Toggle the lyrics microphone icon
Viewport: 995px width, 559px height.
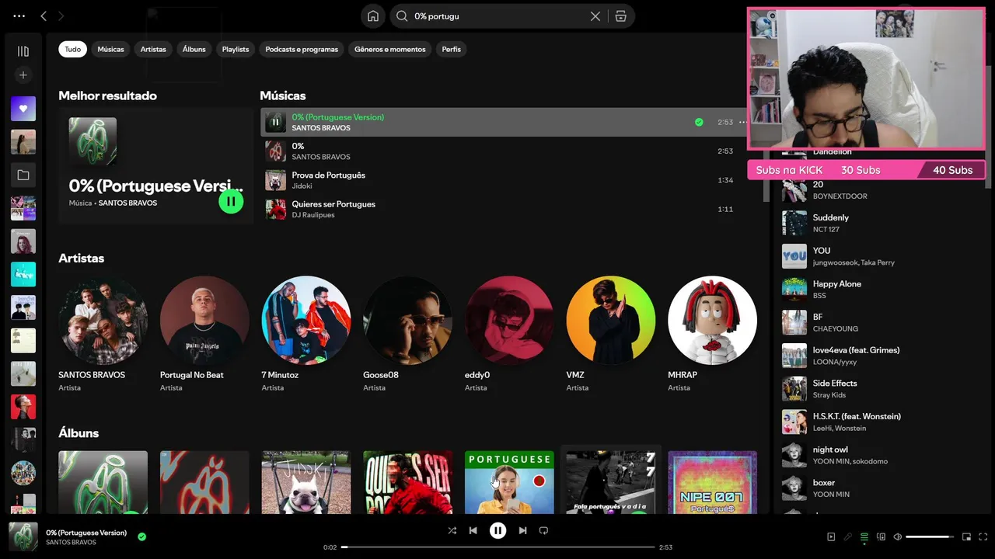[x=847, y=536]
